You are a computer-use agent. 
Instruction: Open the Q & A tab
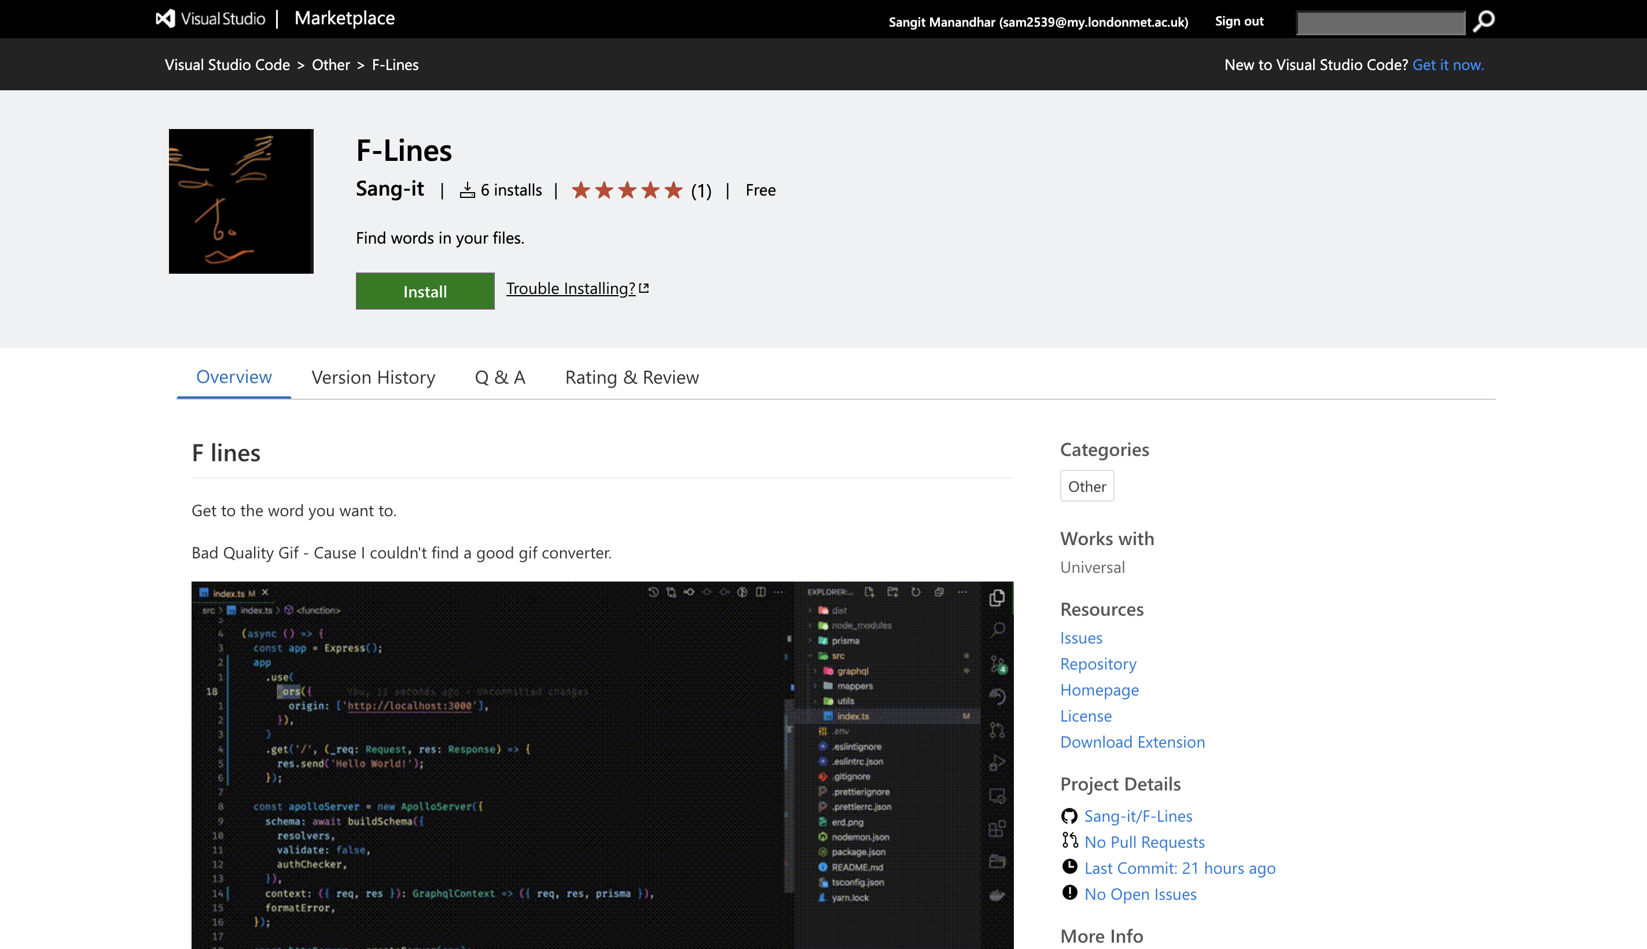tap(500, 377)
